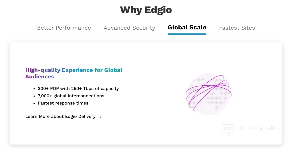
Task: Show the Fastest Sites tab
Action: [237, 28]
